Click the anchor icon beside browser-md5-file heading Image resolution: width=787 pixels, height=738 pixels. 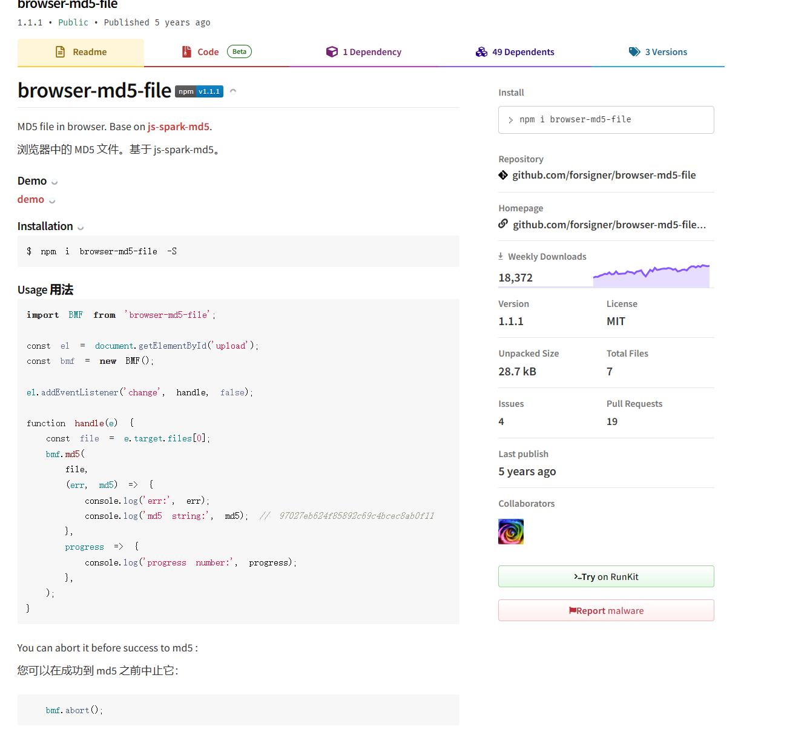click(x=233, y=91)
